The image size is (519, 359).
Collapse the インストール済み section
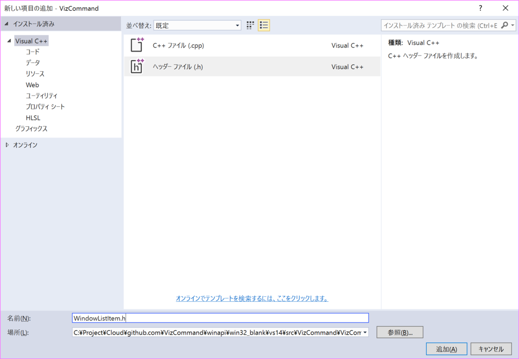[x=6, y=24]
